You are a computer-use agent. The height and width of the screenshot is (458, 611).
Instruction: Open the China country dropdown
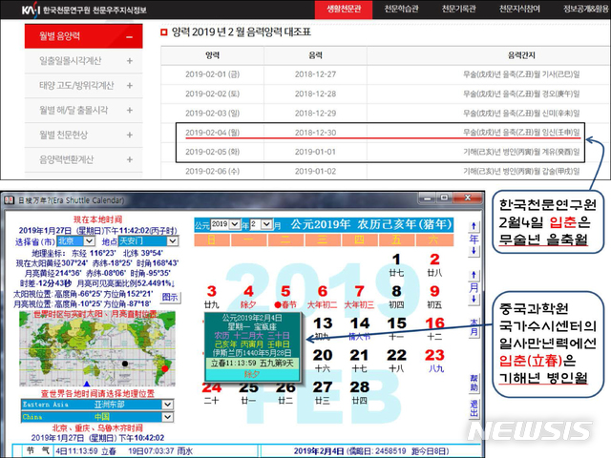(x=168, y=415)
